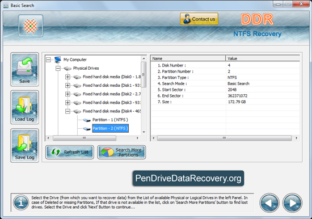Screen dimensions: 312x219
Task: Click the 172.79 GB size value
Action: pos(237,102)
